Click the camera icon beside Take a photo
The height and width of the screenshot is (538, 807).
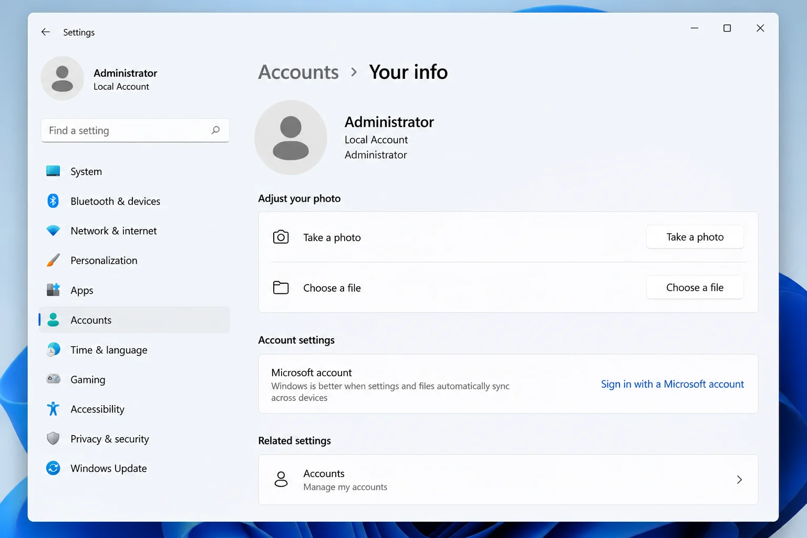click(x=281, y=237)
